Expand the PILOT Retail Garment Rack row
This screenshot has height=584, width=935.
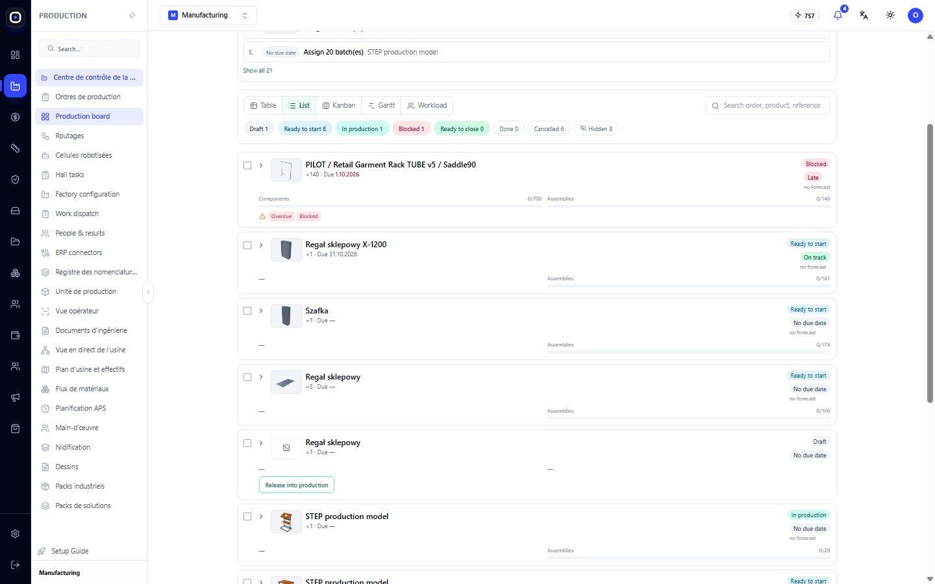pyautogui.click(x=261, y=165)
